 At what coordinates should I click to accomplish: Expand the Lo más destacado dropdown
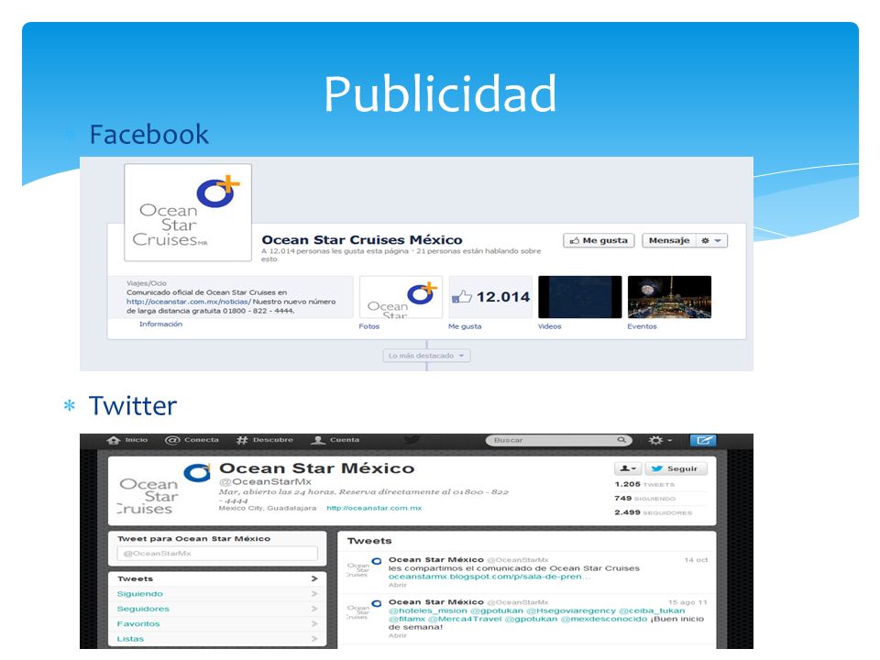426,356
